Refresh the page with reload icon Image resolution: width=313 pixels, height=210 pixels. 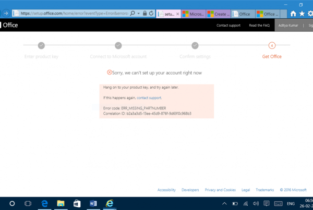[x=151, y=14]
